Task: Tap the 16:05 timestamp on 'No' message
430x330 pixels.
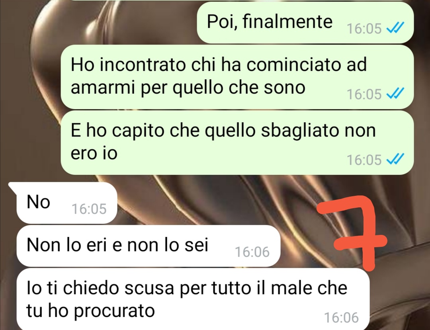Action: tap(89, 209)
